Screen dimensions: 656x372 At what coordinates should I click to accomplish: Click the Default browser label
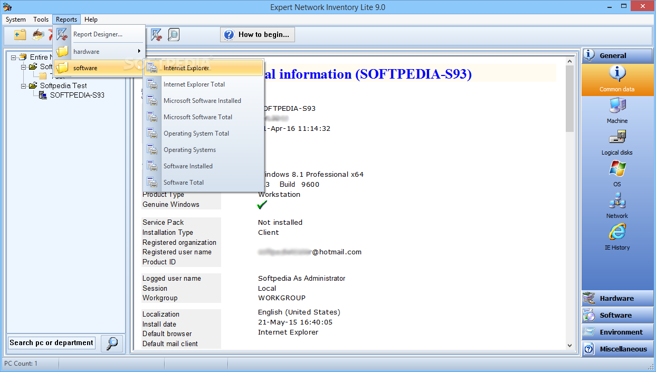[167, 334]
